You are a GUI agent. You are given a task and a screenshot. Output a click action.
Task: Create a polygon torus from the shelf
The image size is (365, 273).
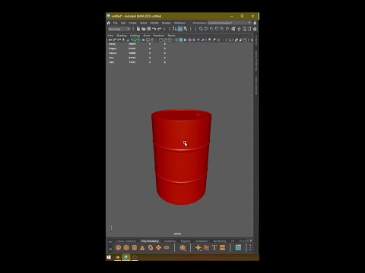pos(151,248)
